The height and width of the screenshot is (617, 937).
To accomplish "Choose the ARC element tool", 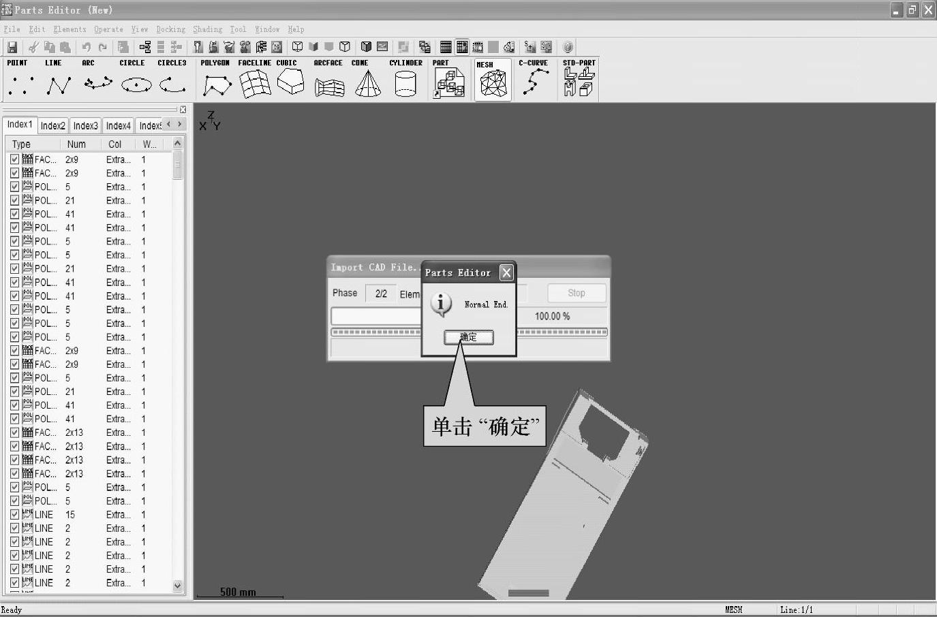I will point(97,79).
